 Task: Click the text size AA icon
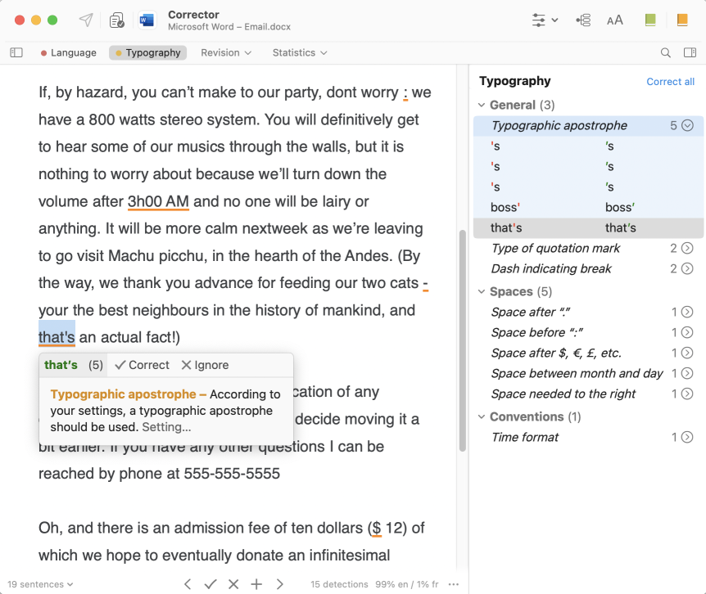(x=614, y=20)
